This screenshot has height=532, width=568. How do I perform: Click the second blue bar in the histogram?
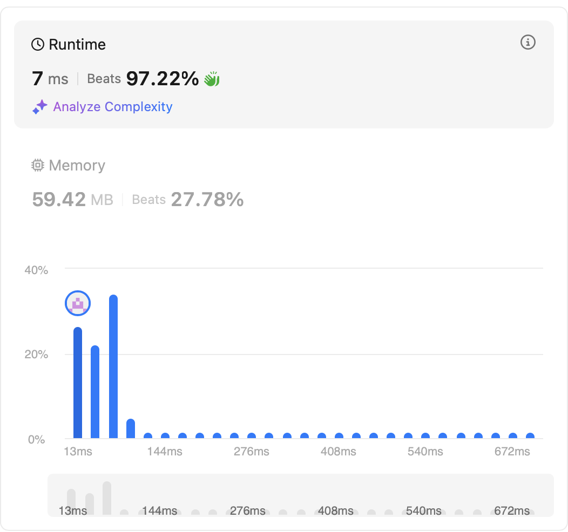(95, 392)
